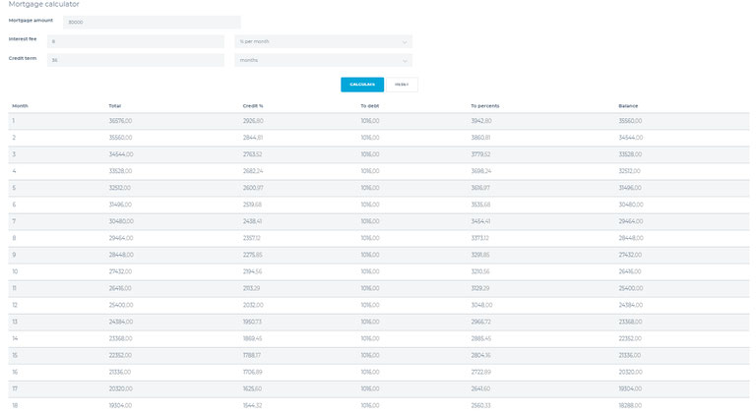Click month number 5 in the table
The image size is (756, 414).
(14, 188)
